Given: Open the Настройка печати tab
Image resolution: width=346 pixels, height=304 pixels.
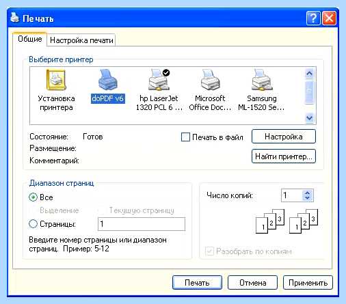Looking at the screenshot, I should pyautogui.click(x=81, y=40).
